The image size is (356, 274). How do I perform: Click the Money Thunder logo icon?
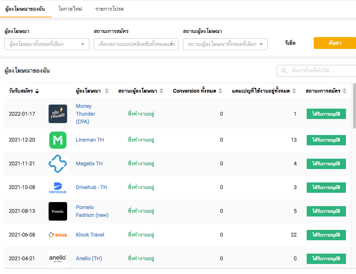[x=58, y=114]
